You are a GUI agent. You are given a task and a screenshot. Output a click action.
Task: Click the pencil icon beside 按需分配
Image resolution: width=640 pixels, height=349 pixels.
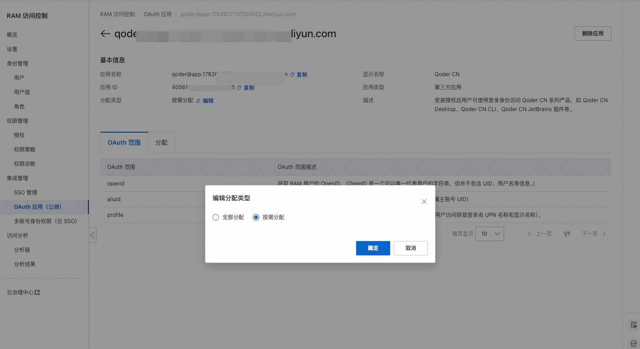pyautogui.click(x=198, y=101)
